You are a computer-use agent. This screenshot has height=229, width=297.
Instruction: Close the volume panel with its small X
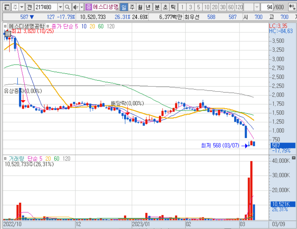(294, 158)
